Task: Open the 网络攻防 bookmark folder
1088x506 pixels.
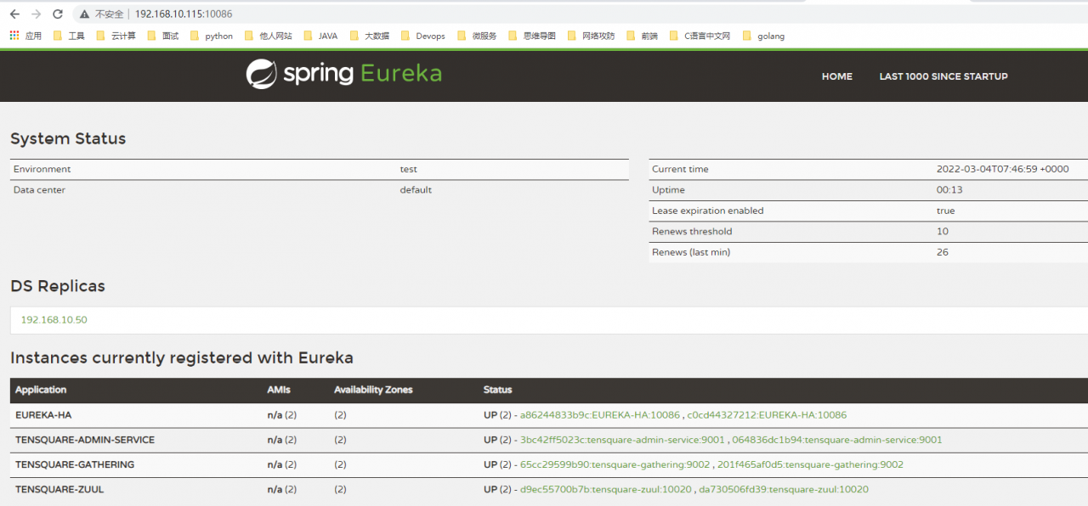Action: tap(591, 36)
